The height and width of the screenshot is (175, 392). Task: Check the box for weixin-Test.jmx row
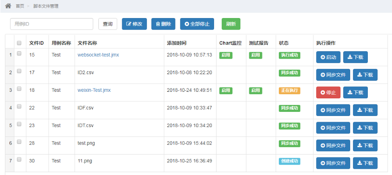point(19,89)
